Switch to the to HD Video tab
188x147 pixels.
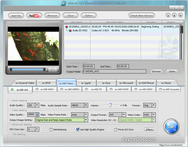point(66,83)
